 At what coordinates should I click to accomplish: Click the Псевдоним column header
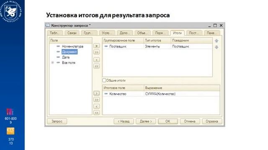[191, 40]
